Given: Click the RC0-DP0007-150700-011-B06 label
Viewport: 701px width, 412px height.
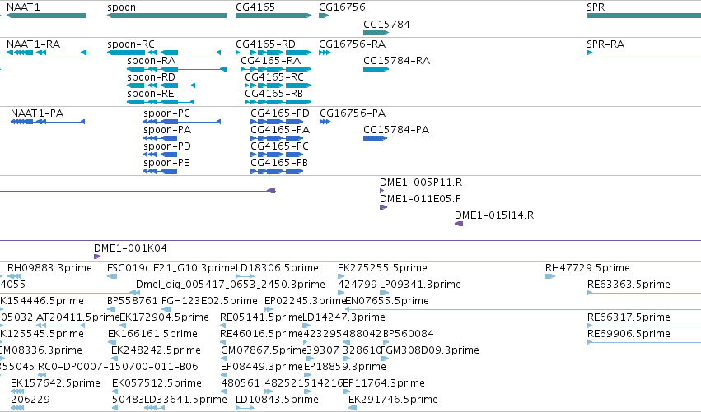Looking at the screenshot, I should click(x=118, y=368).
